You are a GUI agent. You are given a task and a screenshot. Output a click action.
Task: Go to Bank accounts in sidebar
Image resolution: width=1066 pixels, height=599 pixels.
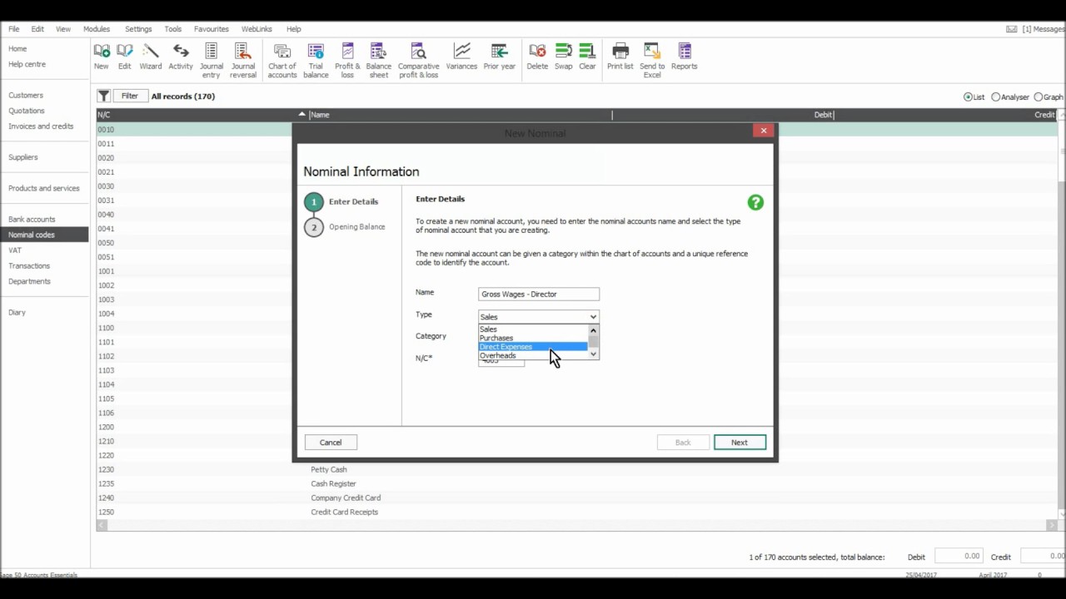pyautogui.click(x=32, y=220)
